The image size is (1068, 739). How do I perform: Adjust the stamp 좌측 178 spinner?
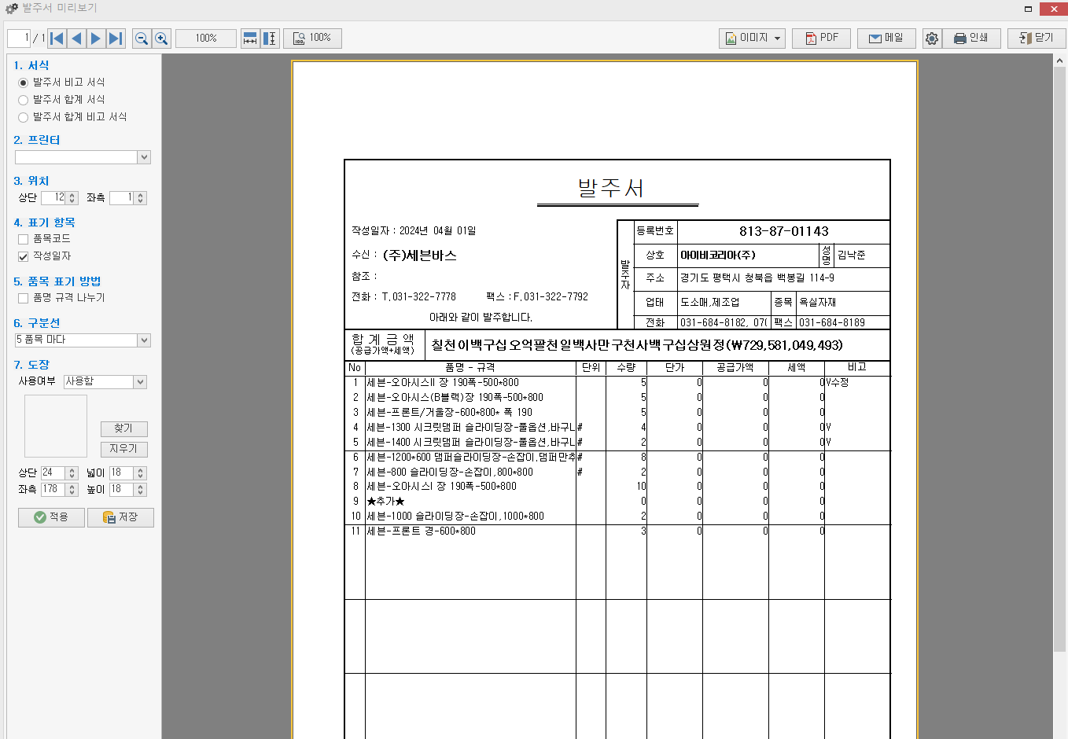(72, 489)
